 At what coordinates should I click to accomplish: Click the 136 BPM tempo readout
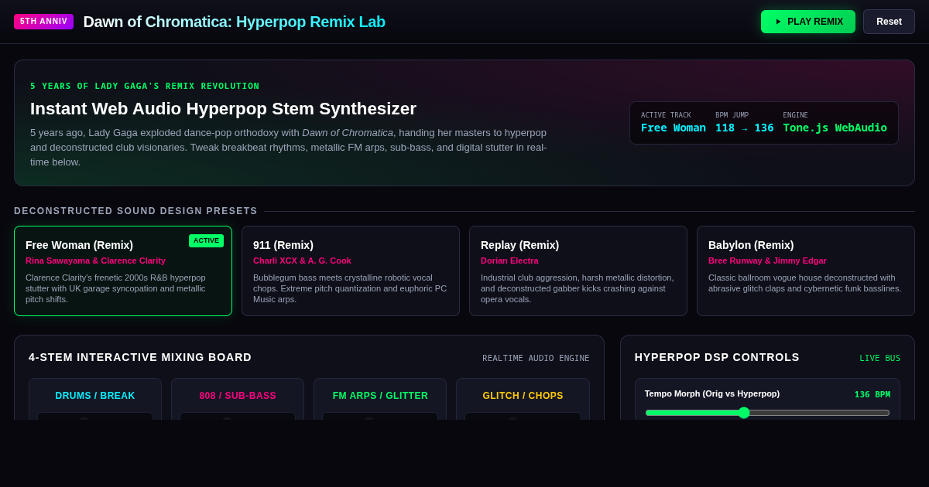pos(872,394)
